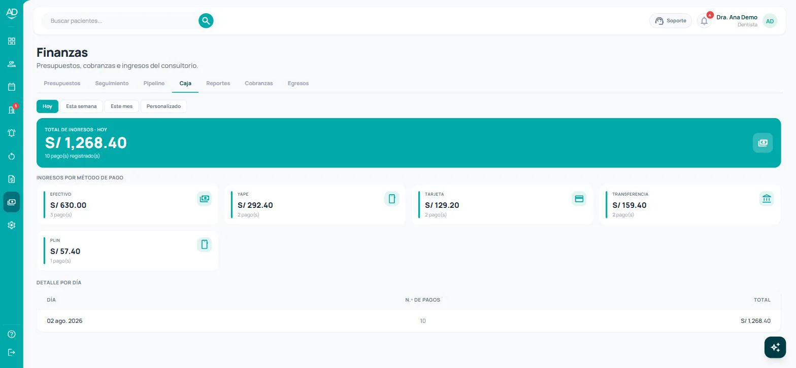Click the credit card icon on Tarjeta card
This screenshot has width=796, height=368.
pyautogui.click(x=579, y=199)
